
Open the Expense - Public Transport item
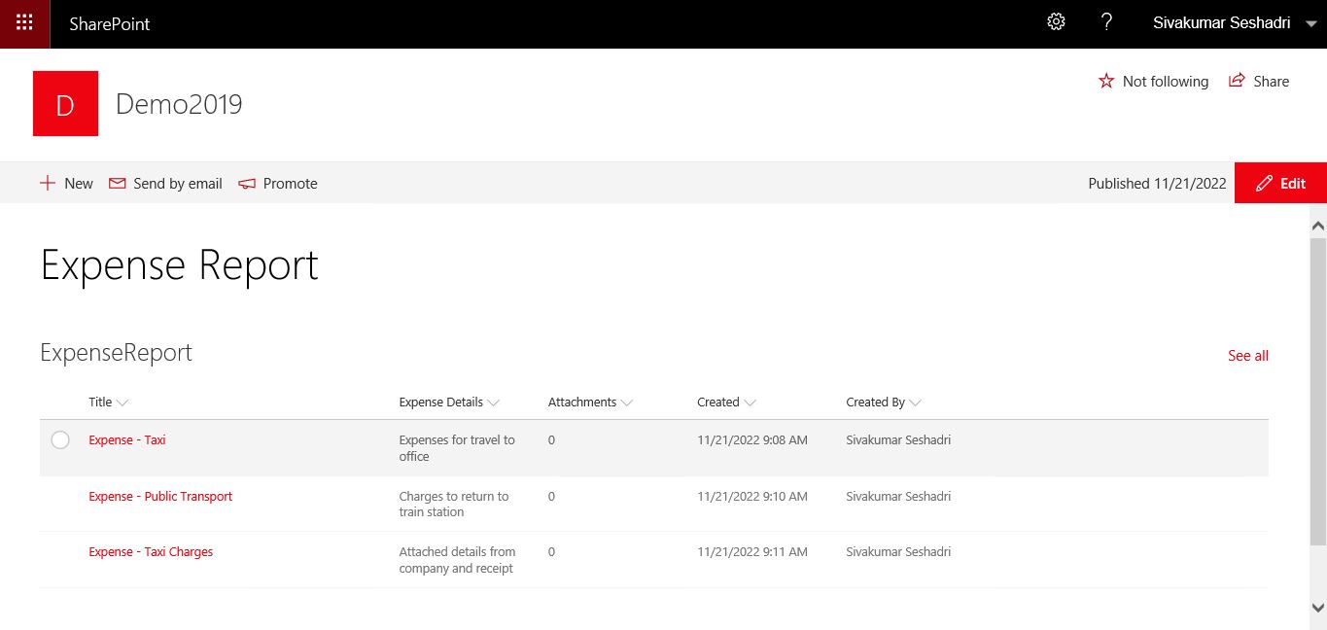160,496
